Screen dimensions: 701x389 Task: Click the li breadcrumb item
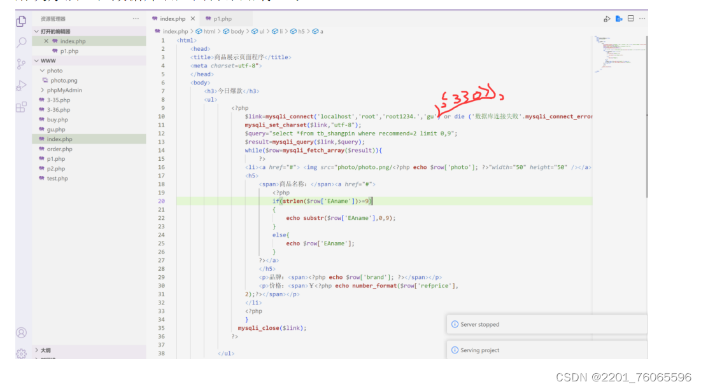click(x=278, y=31)
